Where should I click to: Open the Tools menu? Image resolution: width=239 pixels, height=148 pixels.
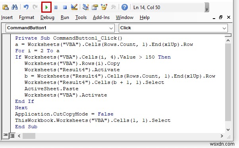pyautogui.click(x=81, y=17)
